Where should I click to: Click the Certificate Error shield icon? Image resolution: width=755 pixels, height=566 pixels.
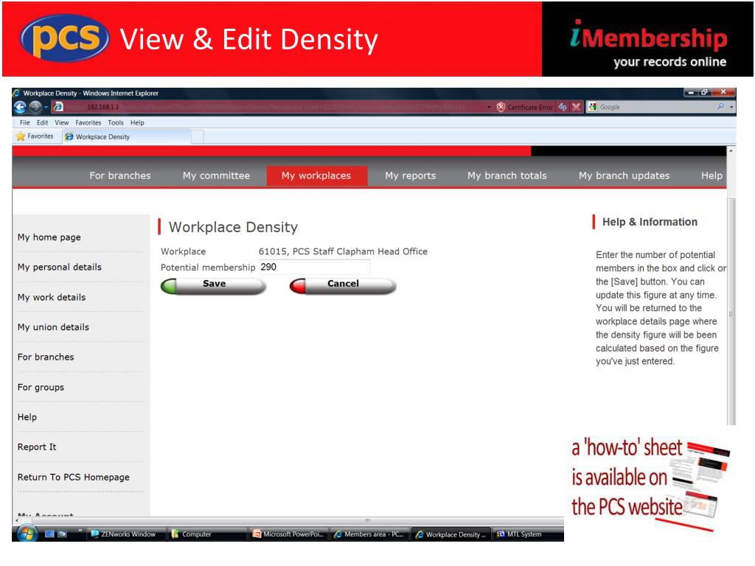click(501, 107)
